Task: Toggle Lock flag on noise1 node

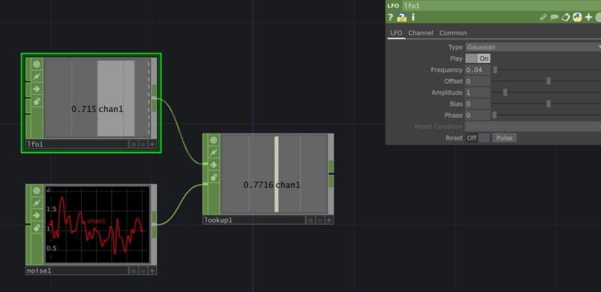Action: tap(37, 228)
